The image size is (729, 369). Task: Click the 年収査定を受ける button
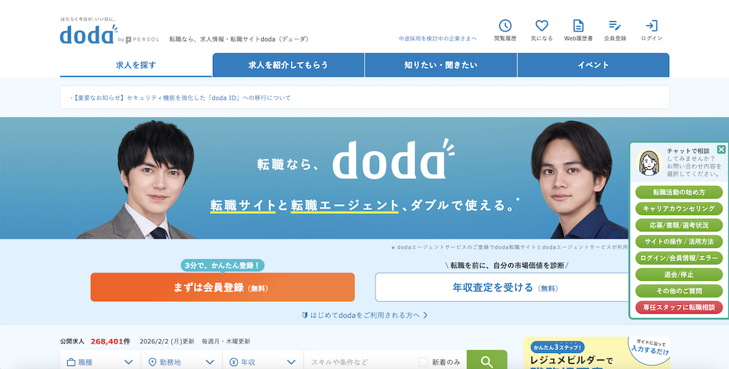(502, 287)
